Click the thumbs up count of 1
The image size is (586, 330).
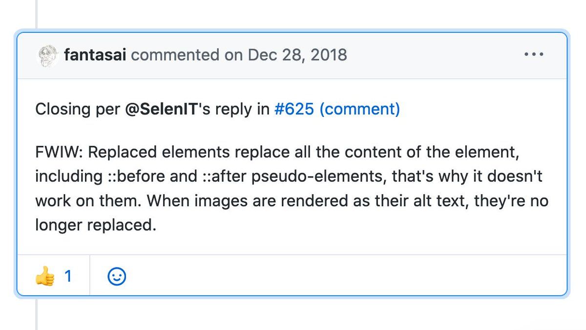68,277
